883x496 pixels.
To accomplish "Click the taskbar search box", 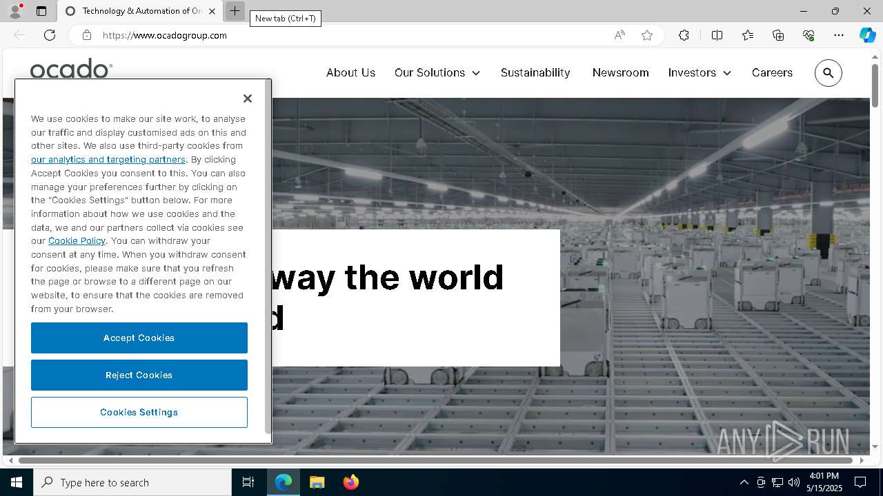I will tap(132, 482).
